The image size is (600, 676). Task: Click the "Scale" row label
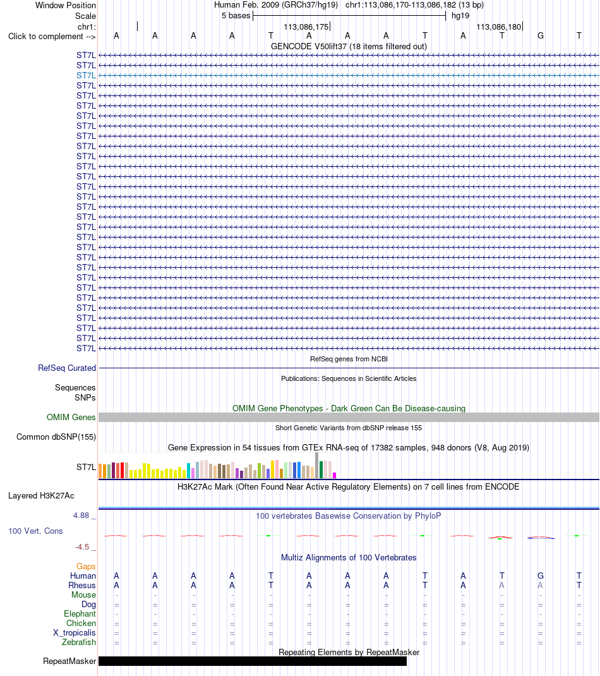(85, 16)
